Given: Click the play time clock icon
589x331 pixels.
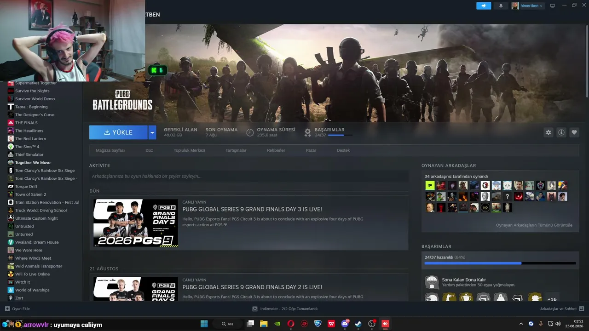Looking at the screenshot, I should 250,132.
